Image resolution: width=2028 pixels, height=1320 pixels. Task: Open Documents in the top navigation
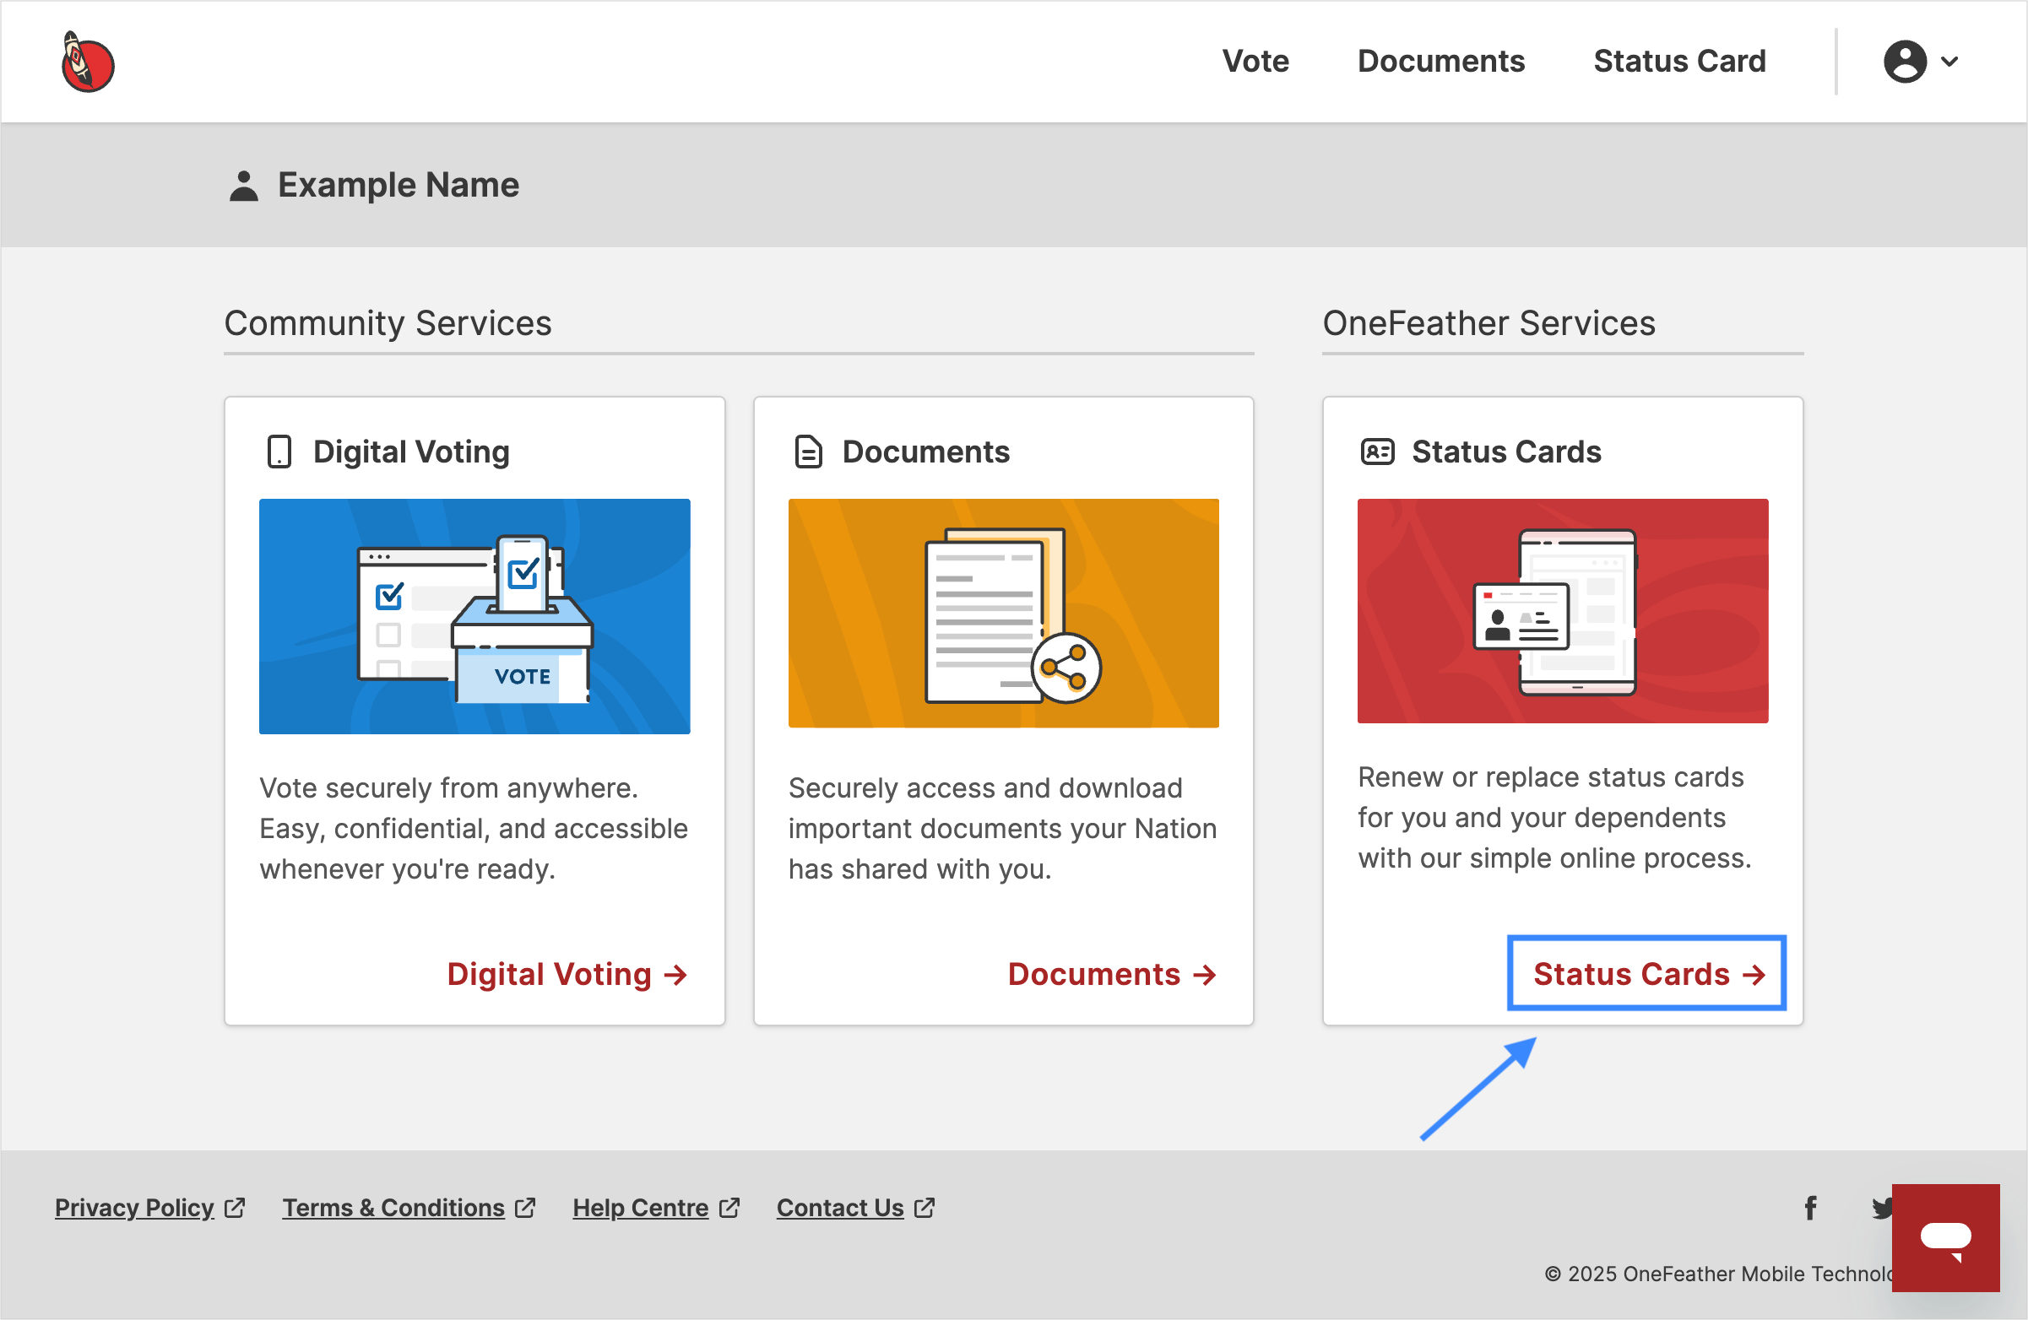tap(1441, 62)
